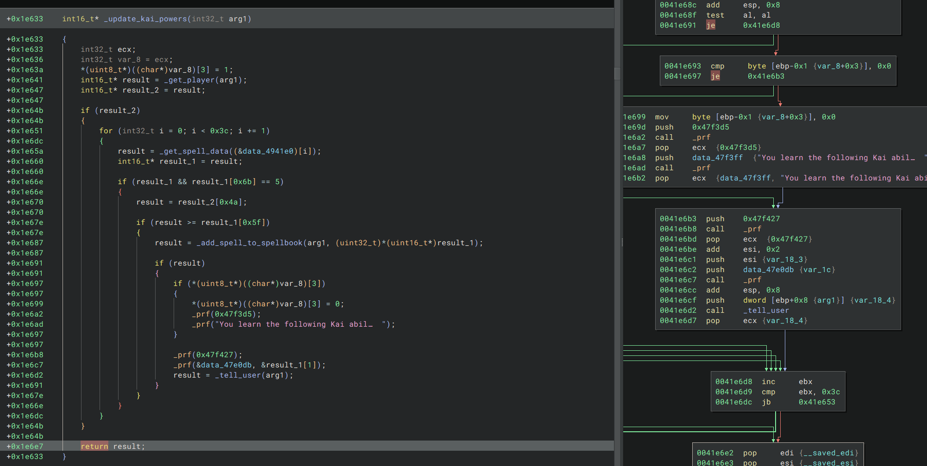Image resolution: width=927 pixels, height=466 pixels.
Task: Select the 'inc ebx' instruction at 0041e6d8
Action: click(768, 382)
